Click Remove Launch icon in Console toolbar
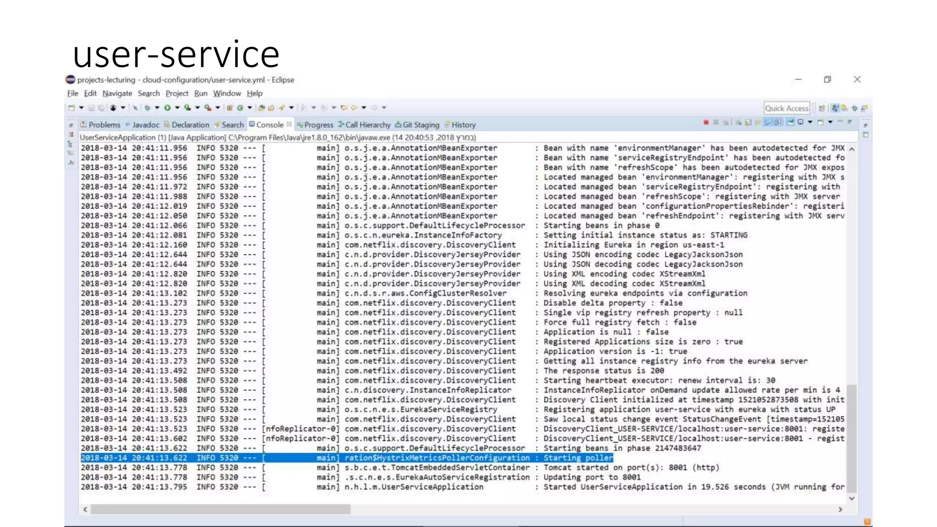This screenshot has width=937, height=527. [x=716, y=122]
